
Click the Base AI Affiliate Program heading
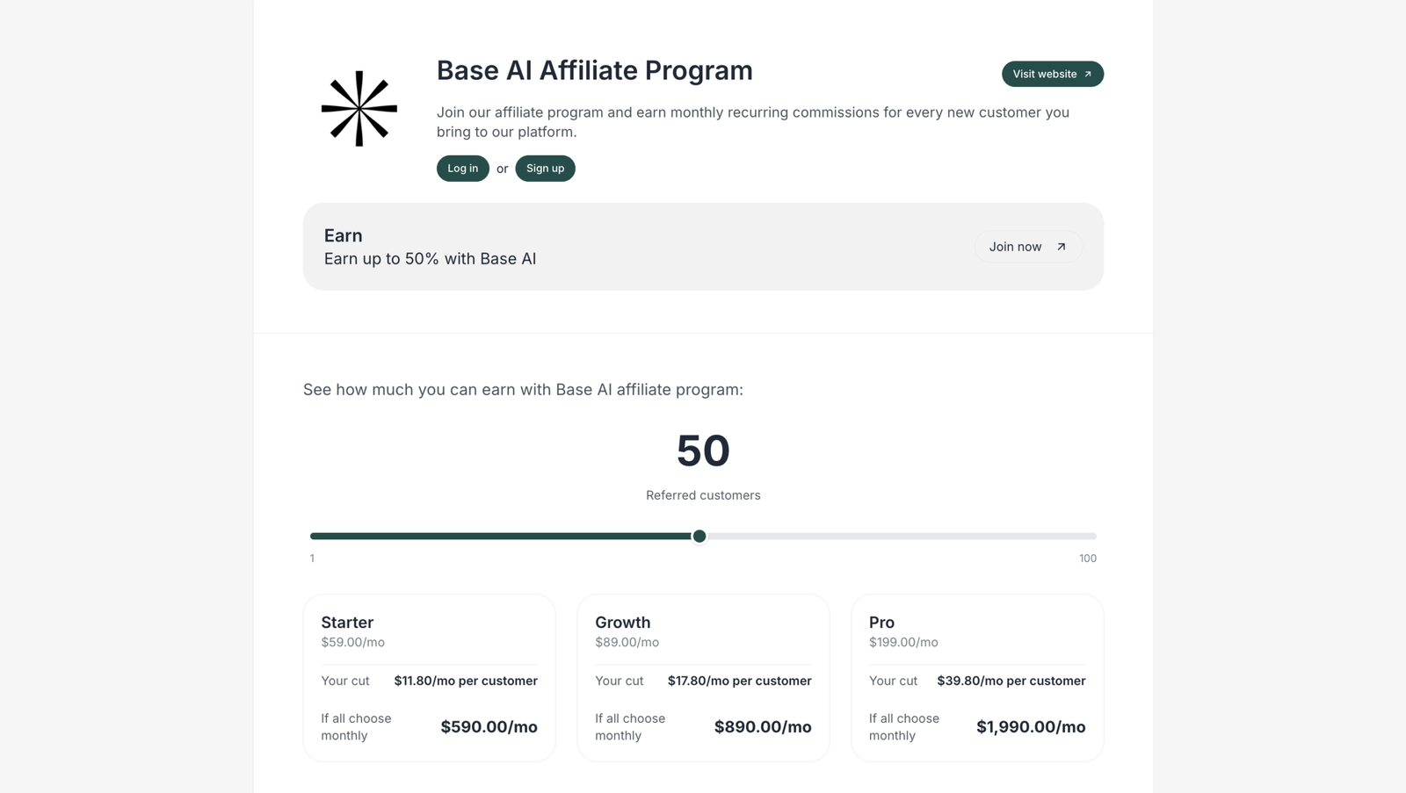594,70
